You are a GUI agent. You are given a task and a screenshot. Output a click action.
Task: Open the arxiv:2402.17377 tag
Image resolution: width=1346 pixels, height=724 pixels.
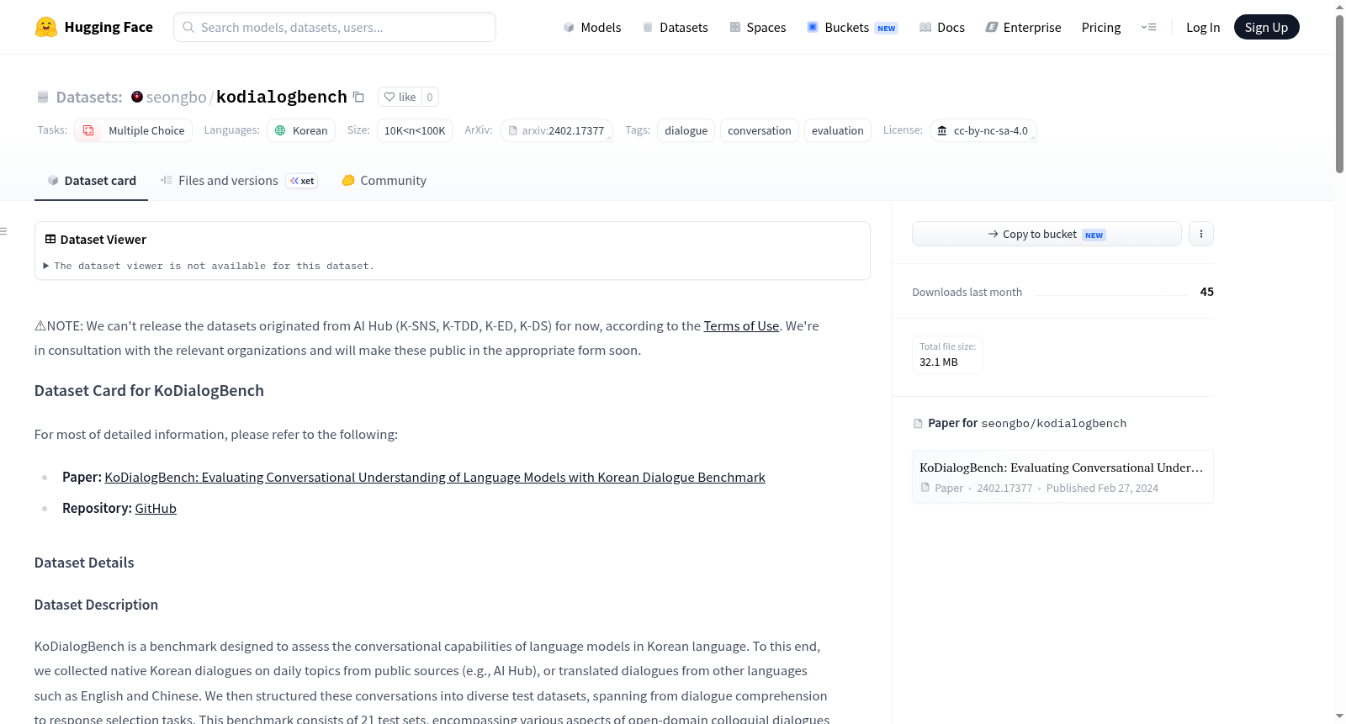(556, 130)
